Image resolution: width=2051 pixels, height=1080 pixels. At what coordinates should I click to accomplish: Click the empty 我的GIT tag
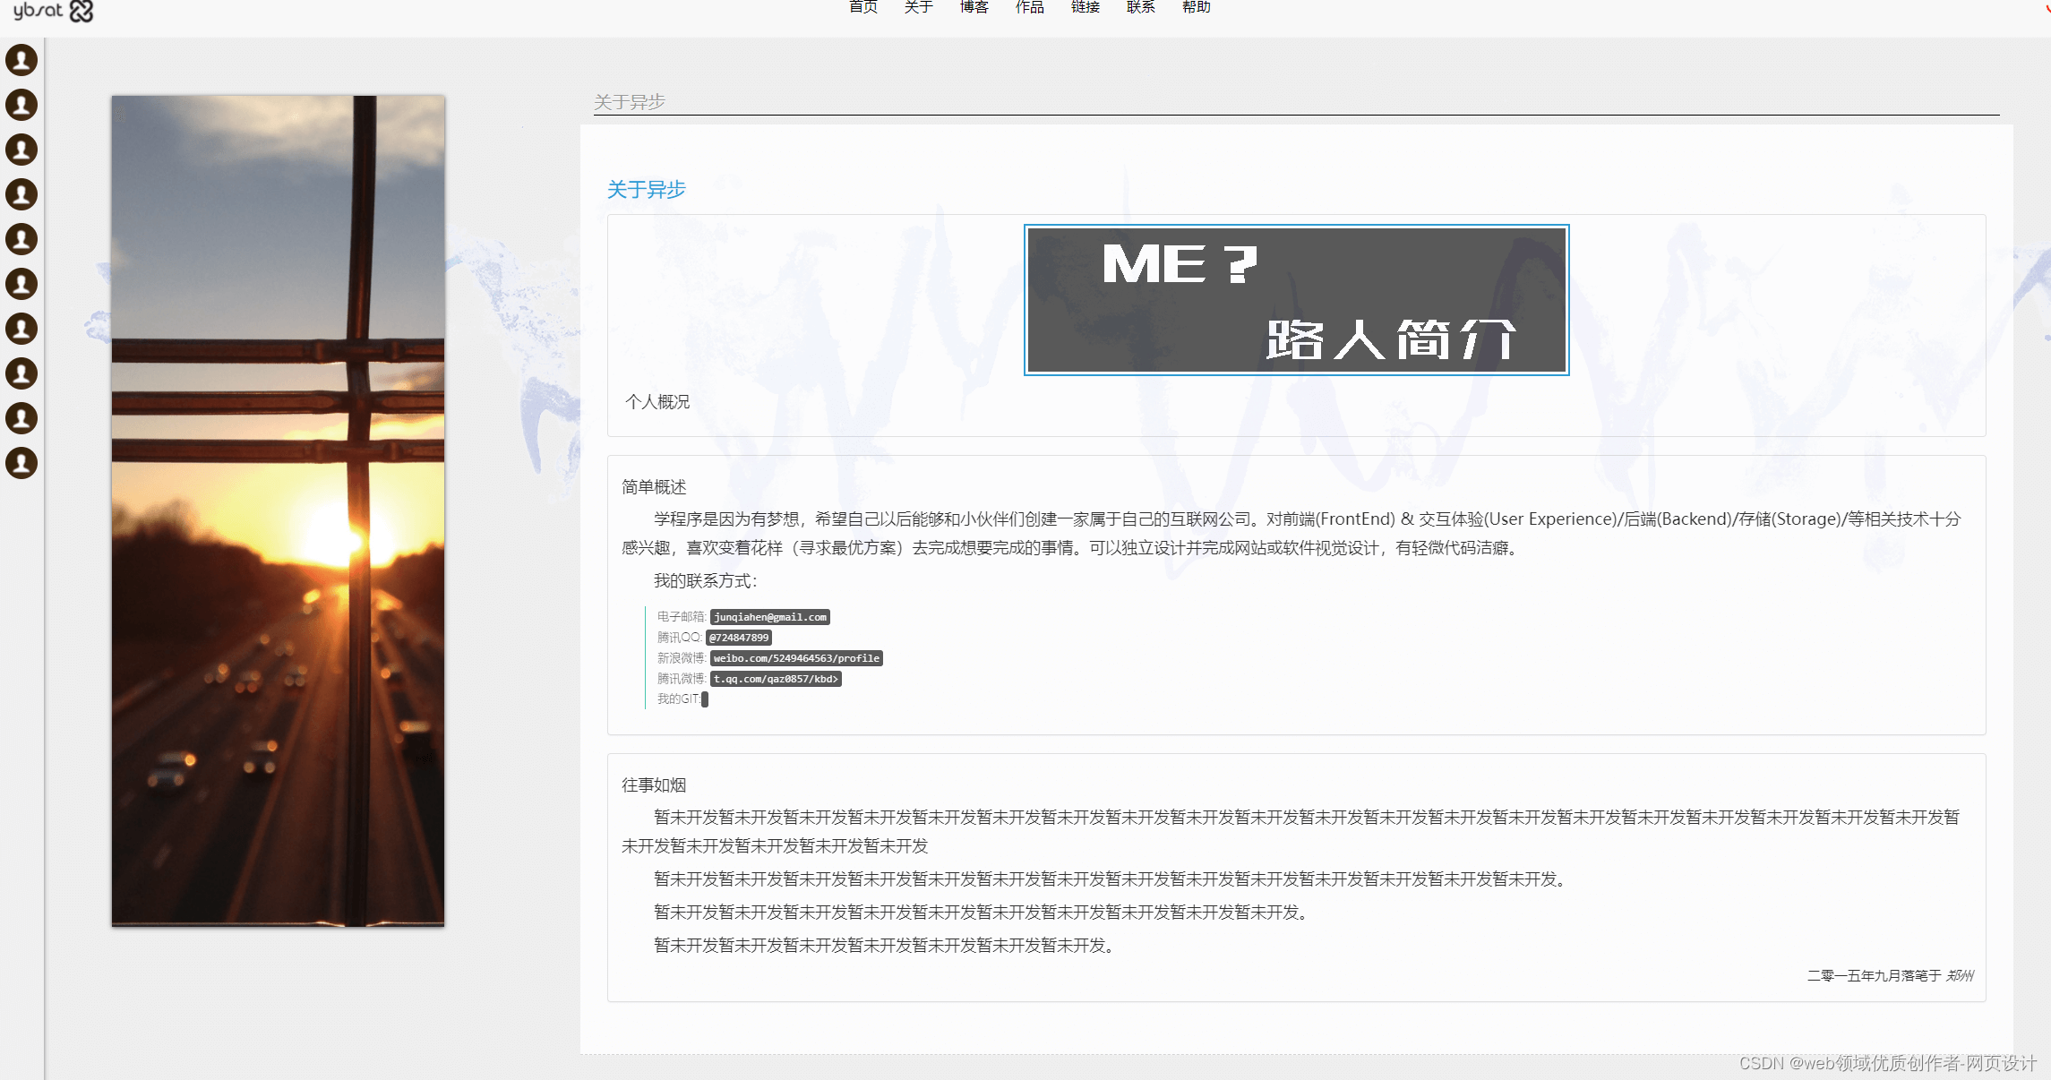(x=705, y=699)
